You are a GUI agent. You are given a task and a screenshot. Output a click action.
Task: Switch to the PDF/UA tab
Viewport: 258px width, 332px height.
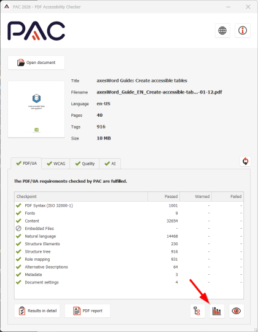coord(26,164)
